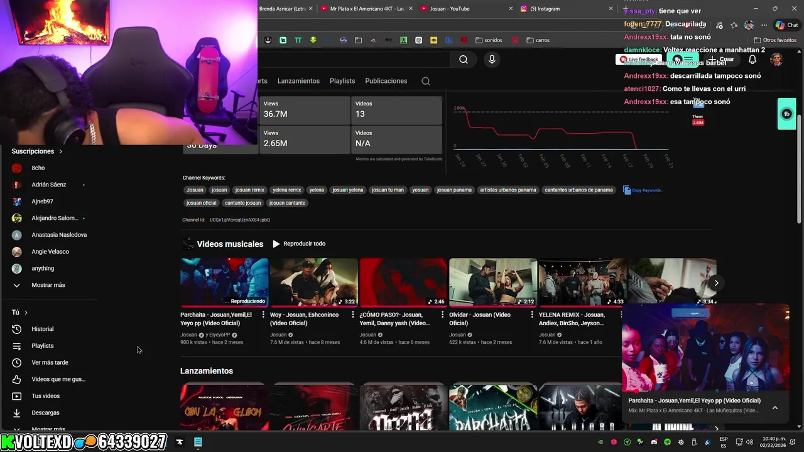The image size is (804, 452).
Task: Open three-dot menu for Olvidar video
Action: tap(533, 315)
